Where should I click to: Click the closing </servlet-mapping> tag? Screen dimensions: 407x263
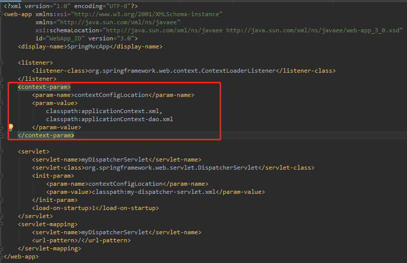(49, 248)
